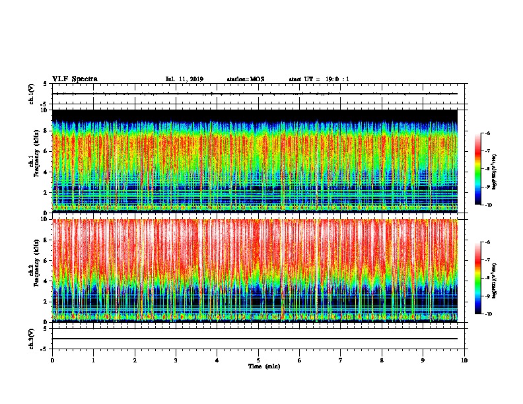Click the ch.1 voltage waveform trace

[x=255, y=94]
